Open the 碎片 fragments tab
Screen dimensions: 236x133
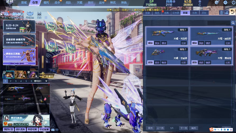coord(90,3)
